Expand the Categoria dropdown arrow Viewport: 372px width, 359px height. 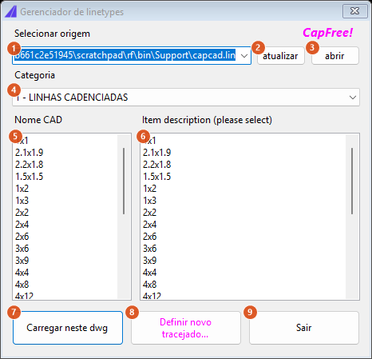(353, 98)
